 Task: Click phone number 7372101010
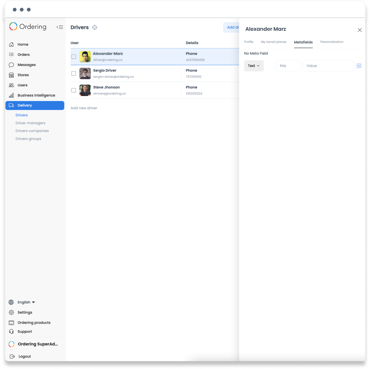193,77
